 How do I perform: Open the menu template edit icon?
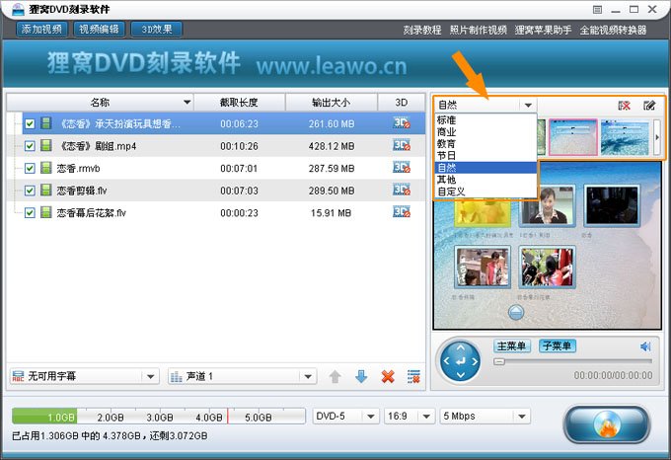click(x=649, y=106)
